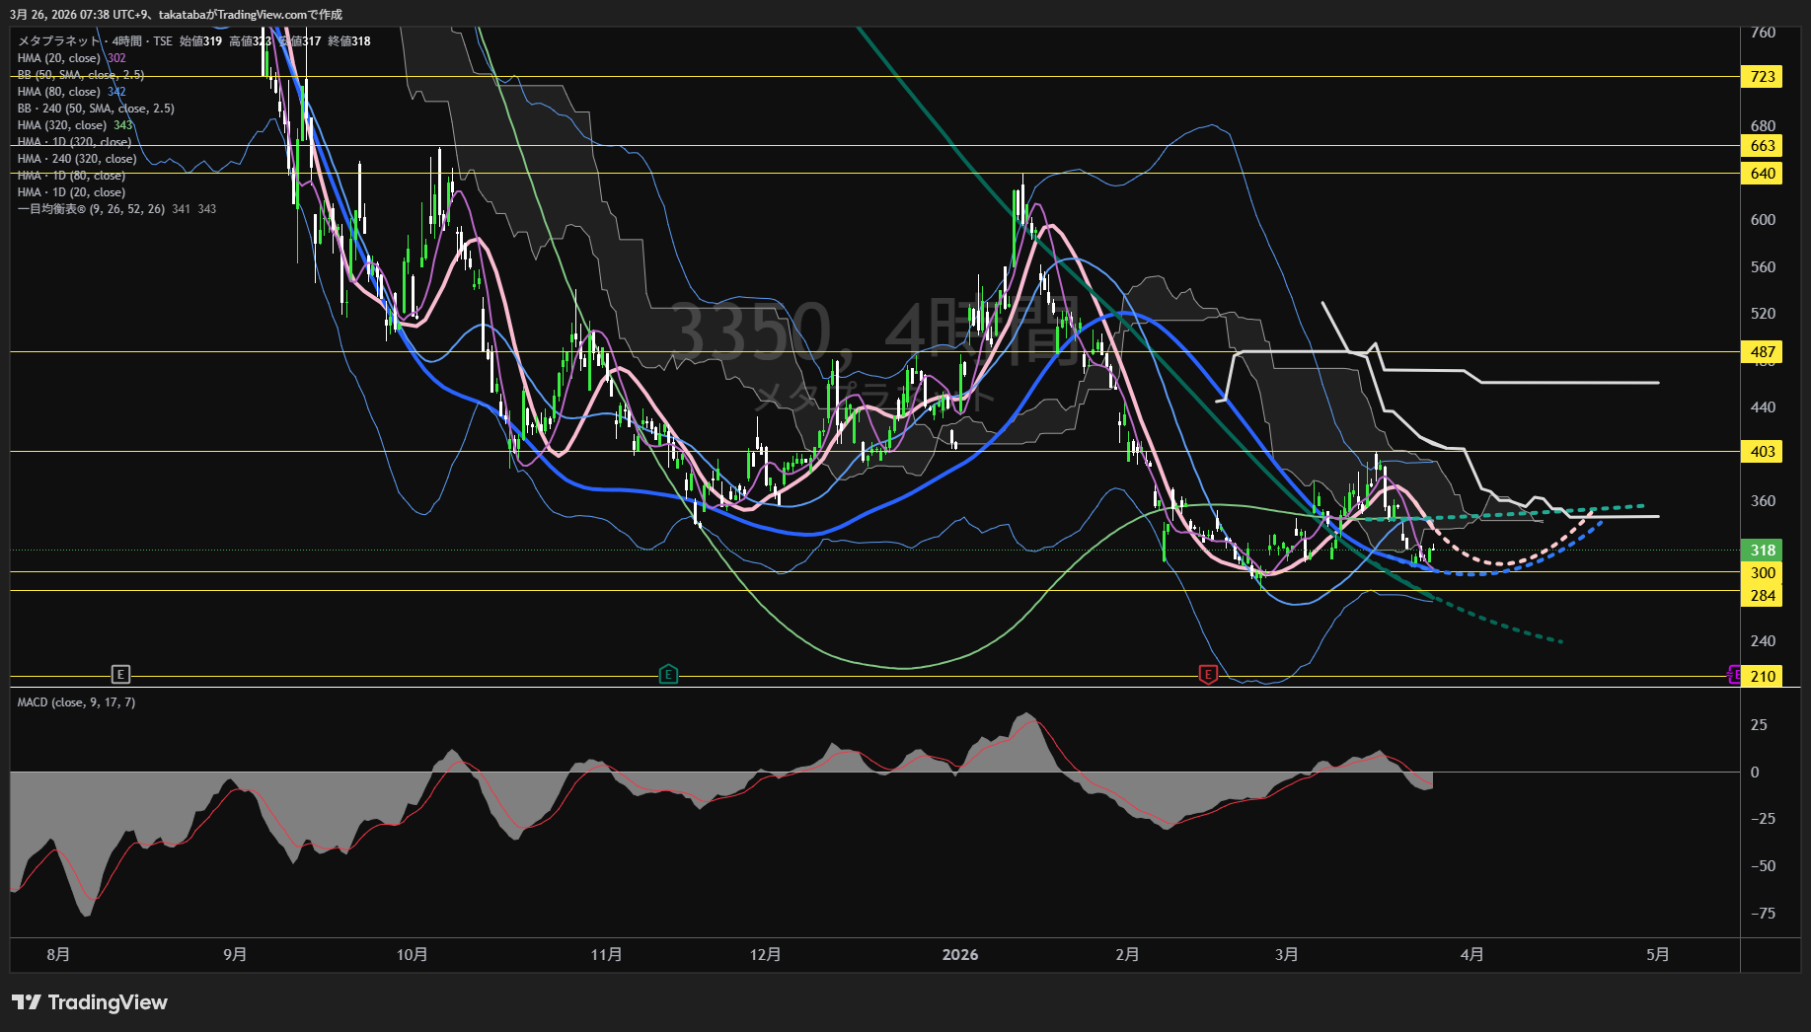Click the yellow 723 price label
The width and height of the screenshot is (1811, 1032).
point(1763,77)
